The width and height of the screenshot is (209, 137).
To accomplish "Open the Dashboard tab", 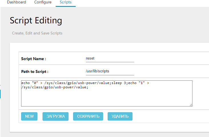I will (x=17, y=2).
